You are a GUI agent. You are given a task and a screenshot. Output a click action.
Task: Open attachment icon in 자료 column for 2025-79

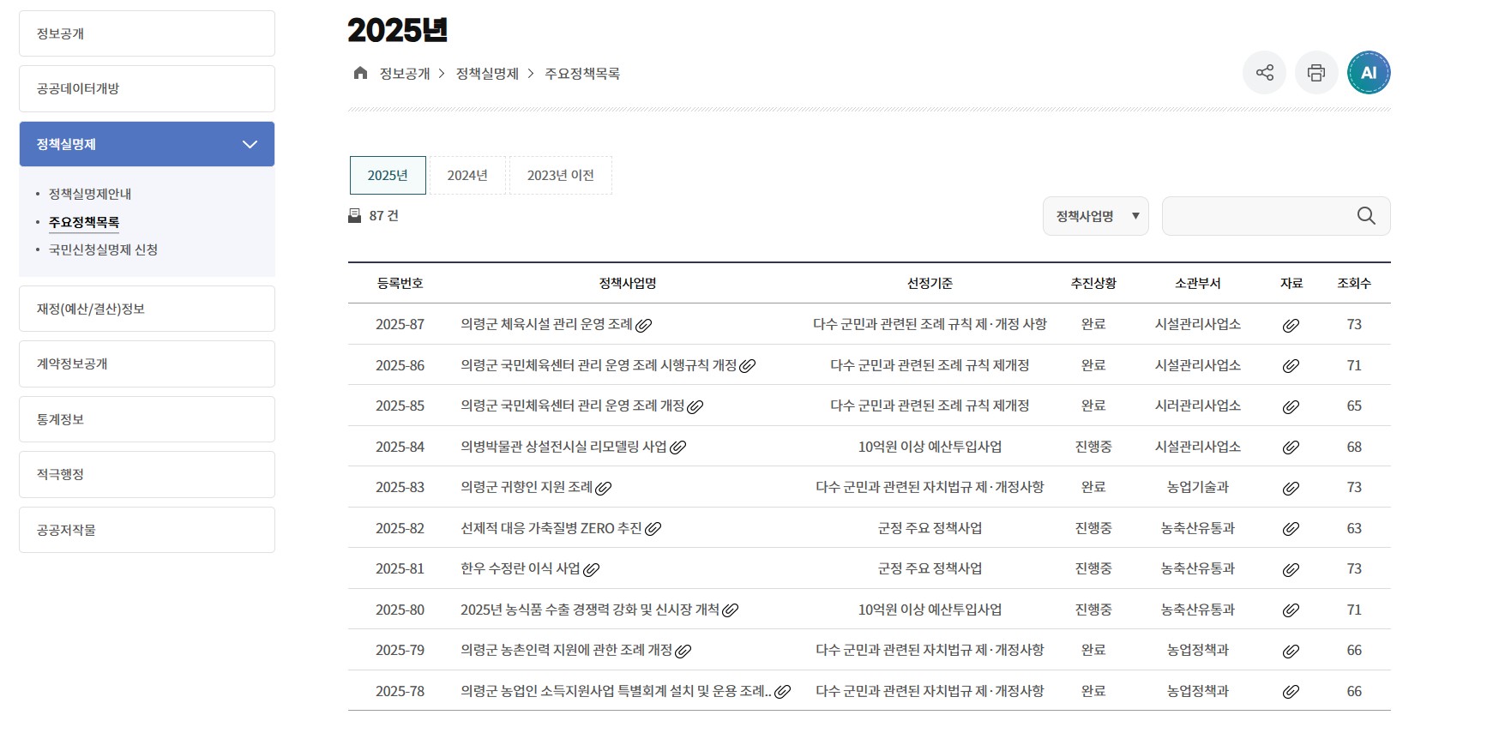1291,651
